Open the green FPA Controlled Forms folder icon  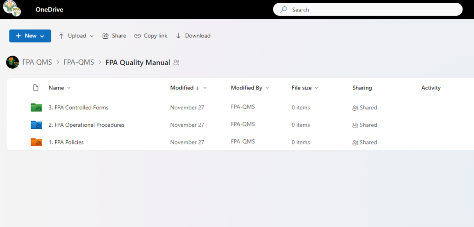tap(36, 108)
